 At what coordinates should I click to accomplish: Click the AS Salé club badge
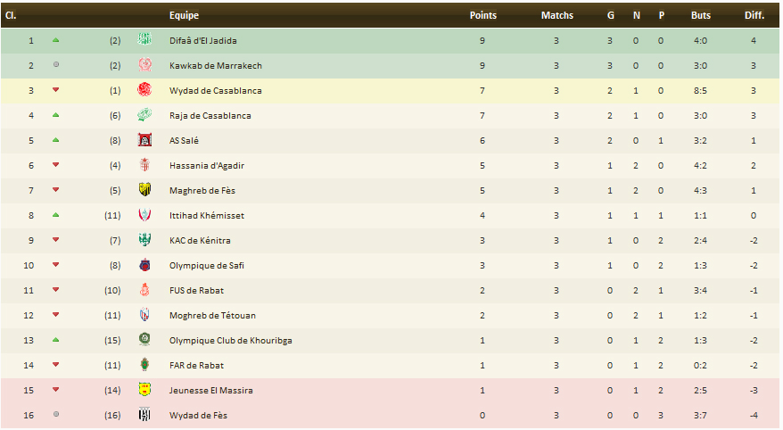[144, 140]
